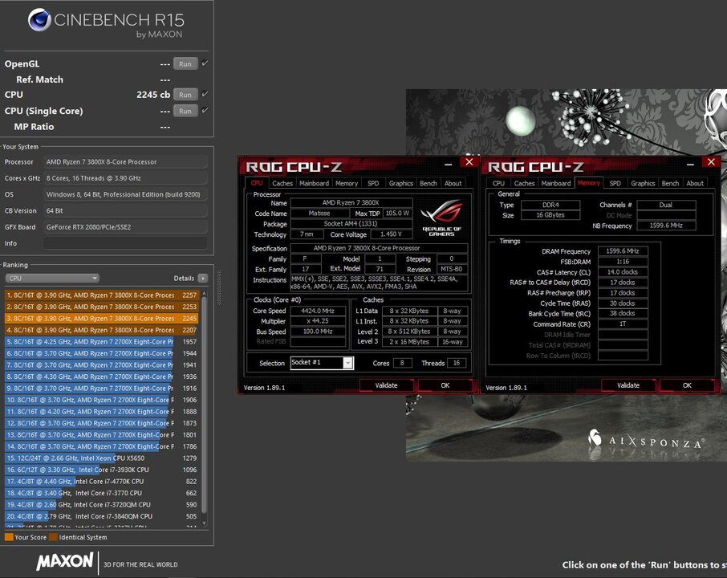Image resolution: width=727 pixels, height=578 pixels.
Task: Click the DRAM Frequency 1599.6 MHz timing value
Action: click(x=623, y=251)
